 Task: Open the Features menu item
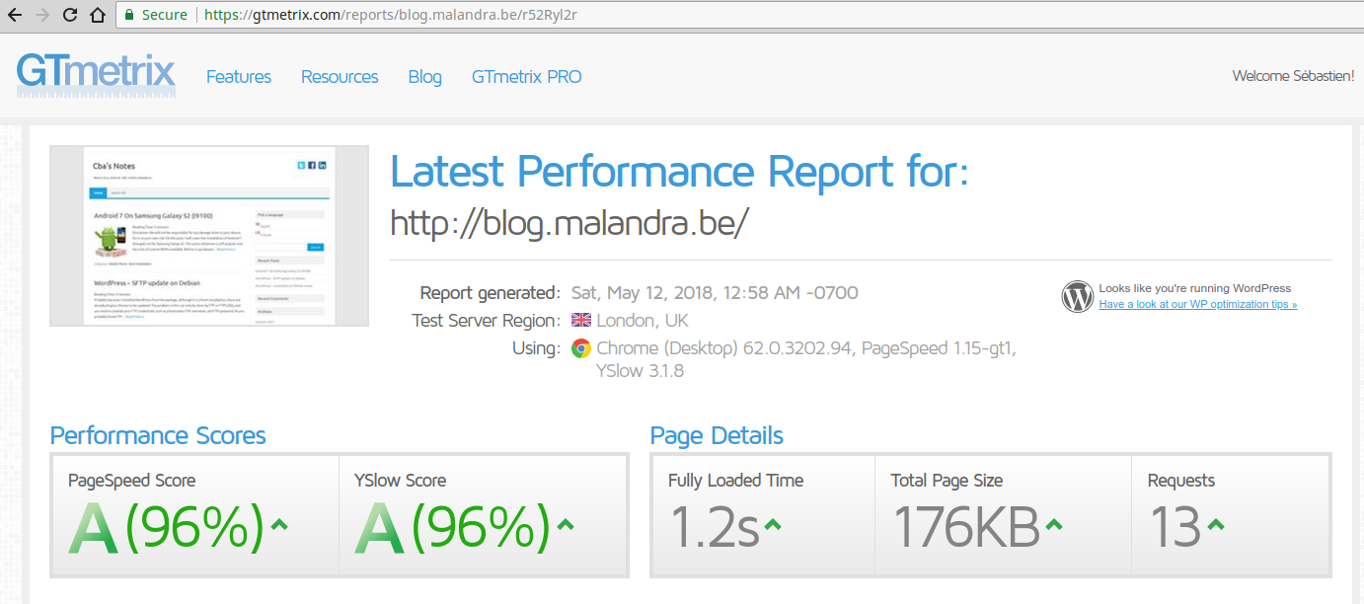pyautogui.click(x=239, y=77)
